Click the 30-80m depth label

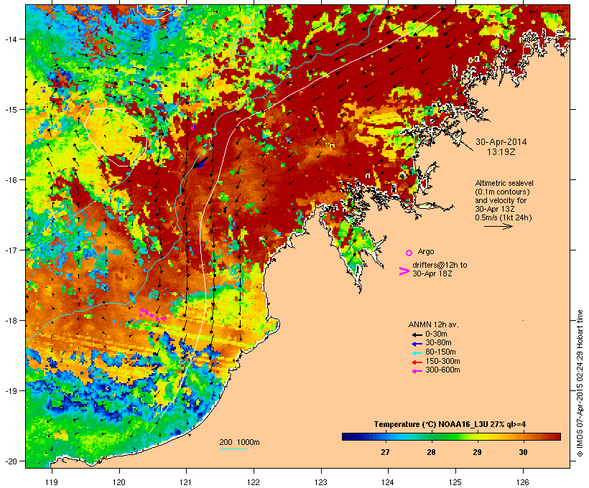[x=438, y=343]
